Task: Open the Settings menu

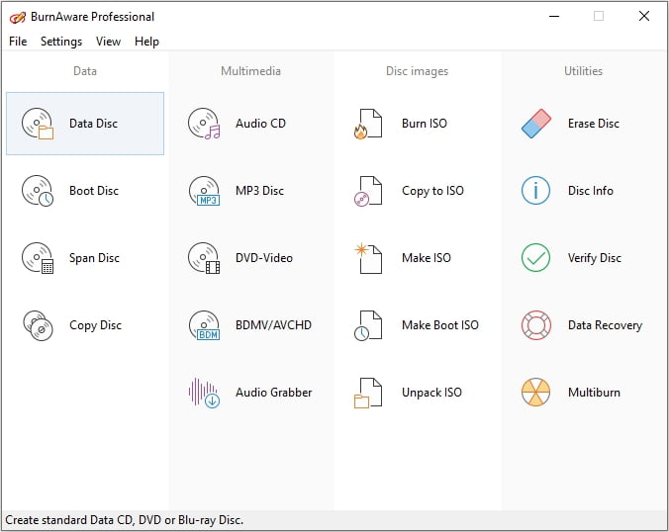Action: pos(61,42)
